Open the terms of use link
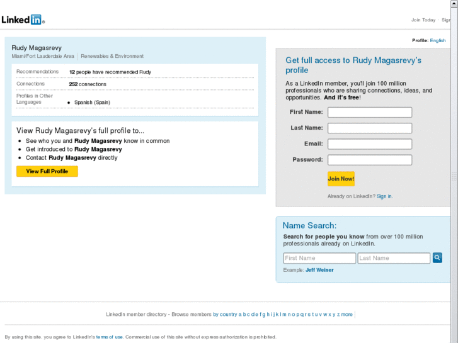Viewport: 458px width, 343px height. tap(109, 337)
